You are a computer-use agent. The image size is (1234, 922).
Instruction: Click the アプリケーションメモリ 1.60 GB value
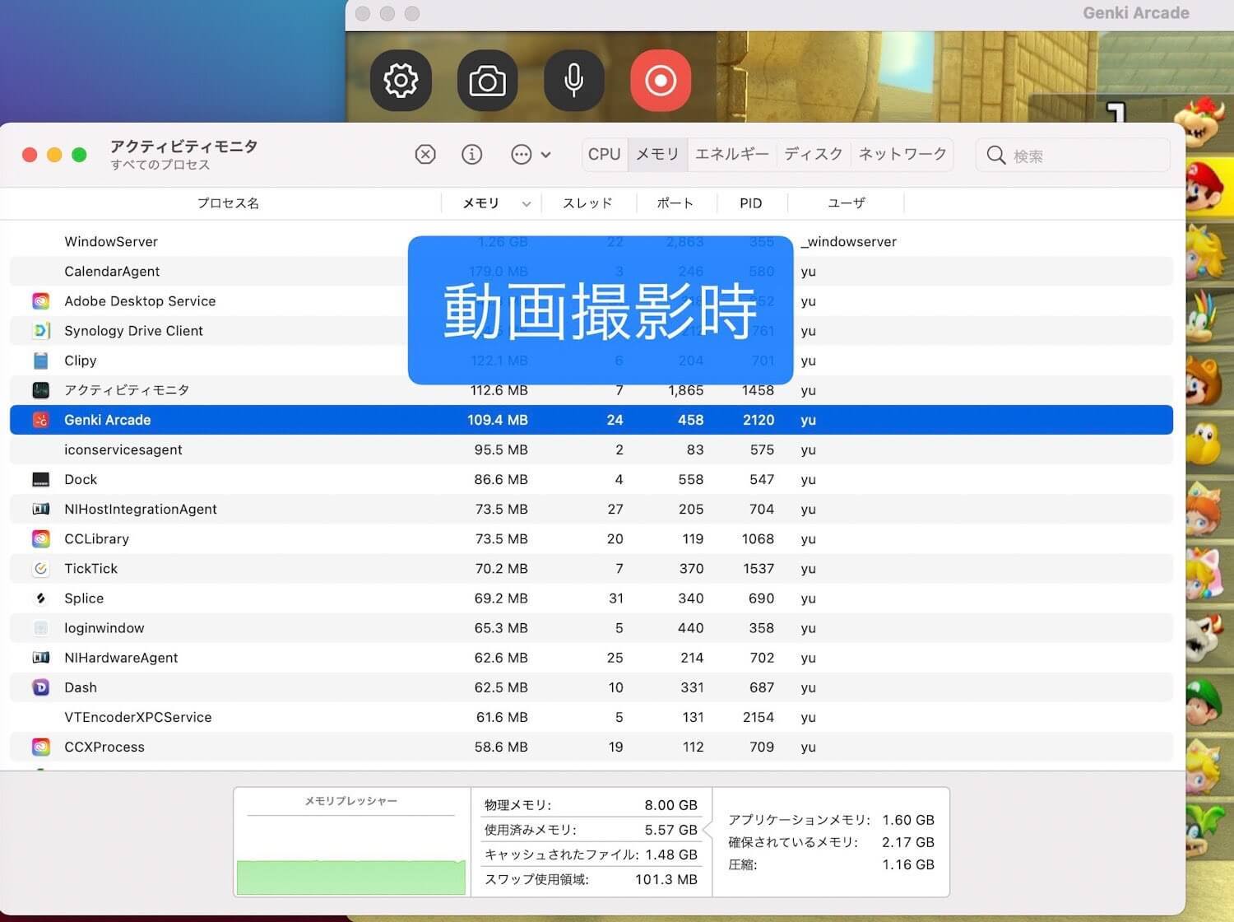(x=908, y=820)
